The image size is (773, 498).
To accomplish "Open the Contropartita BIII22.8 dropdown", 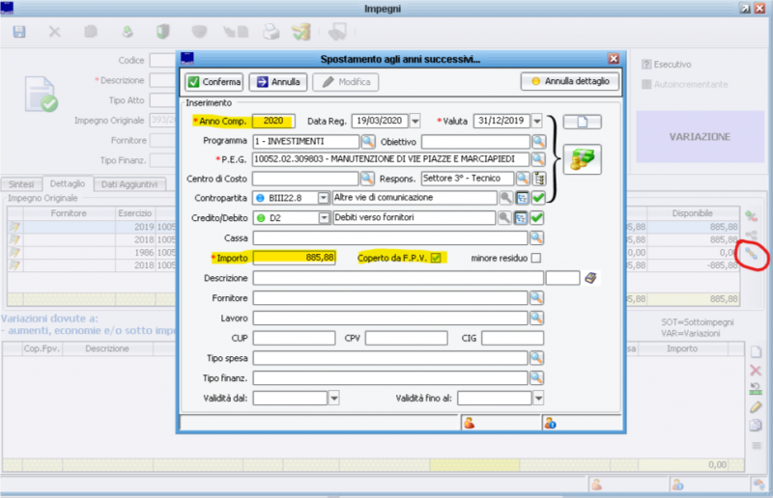I will coord(324,198).
